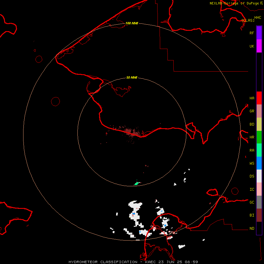This screenshot has width=264, height=264.
Task: Click the BD legend label
Action: point(252,124)
